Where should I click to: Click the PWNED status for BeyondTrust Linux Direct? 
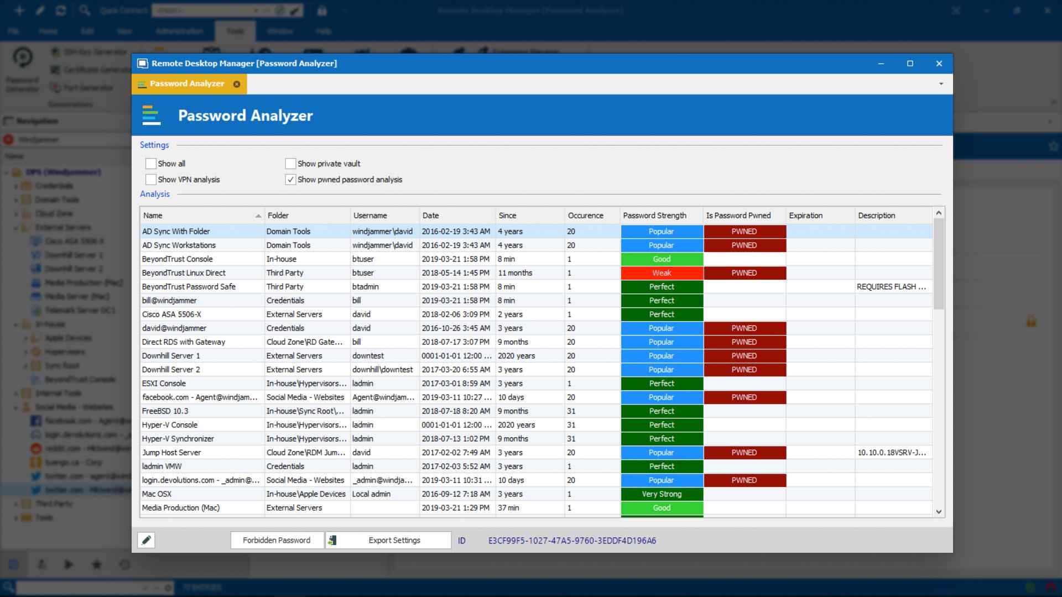tap(744, 272)
